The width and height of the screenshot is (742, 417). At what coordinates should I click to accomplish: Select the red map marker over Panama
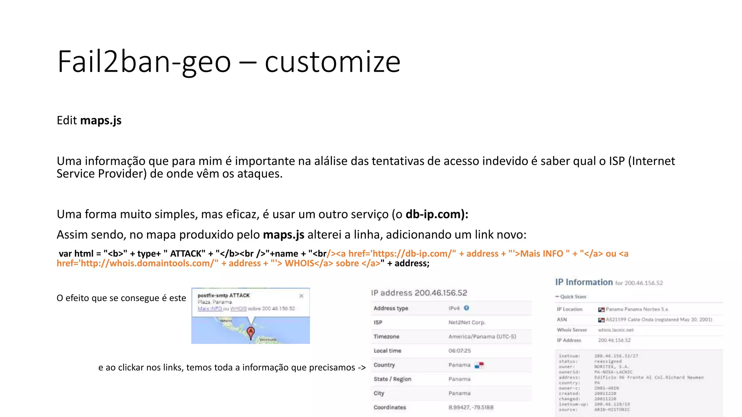pos(250,333)
